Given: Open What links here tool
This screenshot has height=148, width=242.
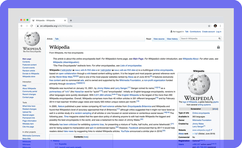Looking at the screenshot, I should (x=29, y=106).
